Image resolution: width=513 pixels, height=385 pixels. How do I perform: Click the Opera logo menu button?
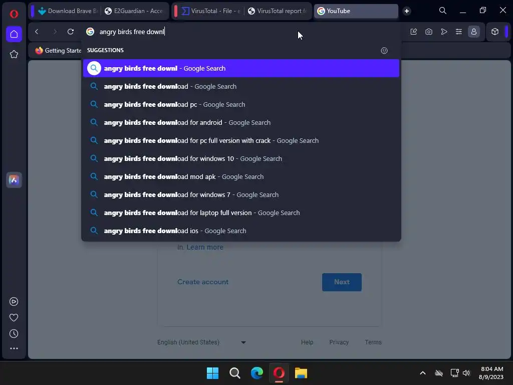coord(14,14)
